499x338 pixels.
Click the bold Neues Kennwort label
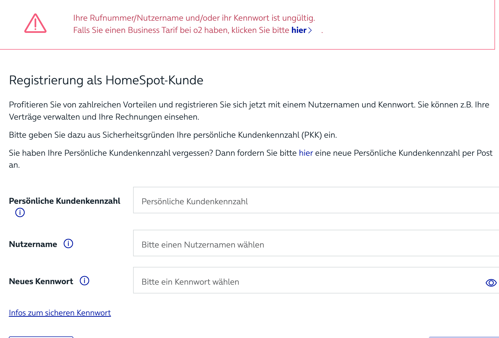pos(41,281)
